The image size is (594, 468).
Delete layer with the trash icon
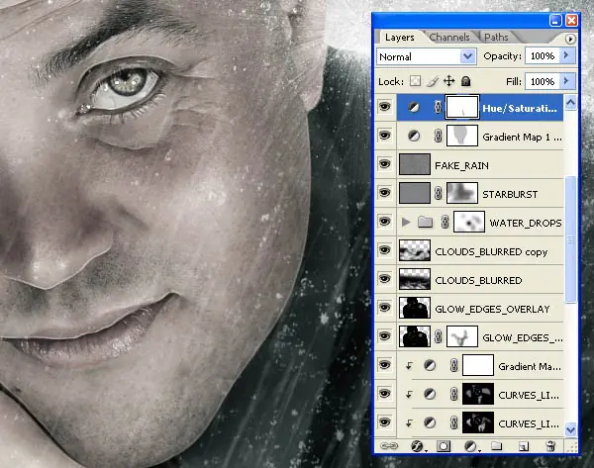551,446
